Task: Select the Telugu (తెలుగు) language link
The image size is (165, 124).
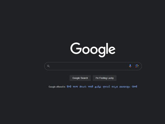Action: click(83, 87)
